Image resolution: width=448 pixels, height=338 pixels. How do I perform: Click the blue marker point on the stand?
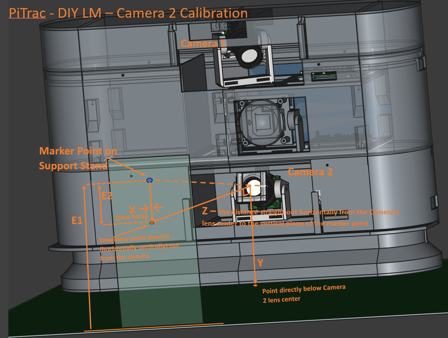[149, 180]
